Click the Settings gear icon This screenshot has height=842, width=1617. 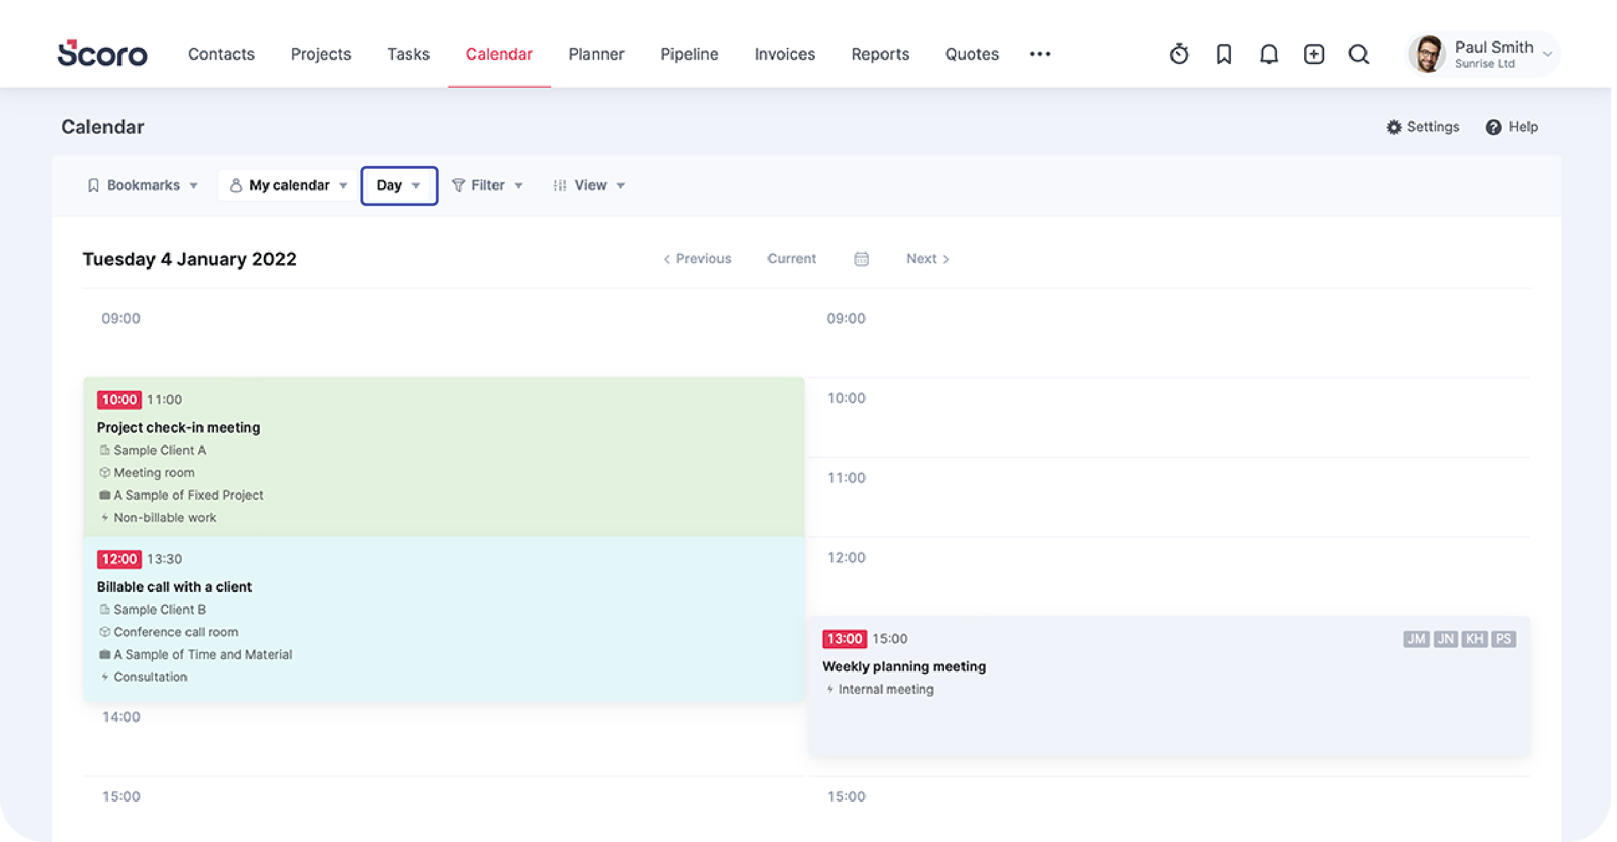pyautogui.click(x=1393, y=127)
